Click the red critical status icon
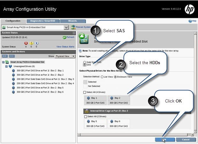Image resolution: width=198 pixels, height=144 pixels. coord(26,43)
